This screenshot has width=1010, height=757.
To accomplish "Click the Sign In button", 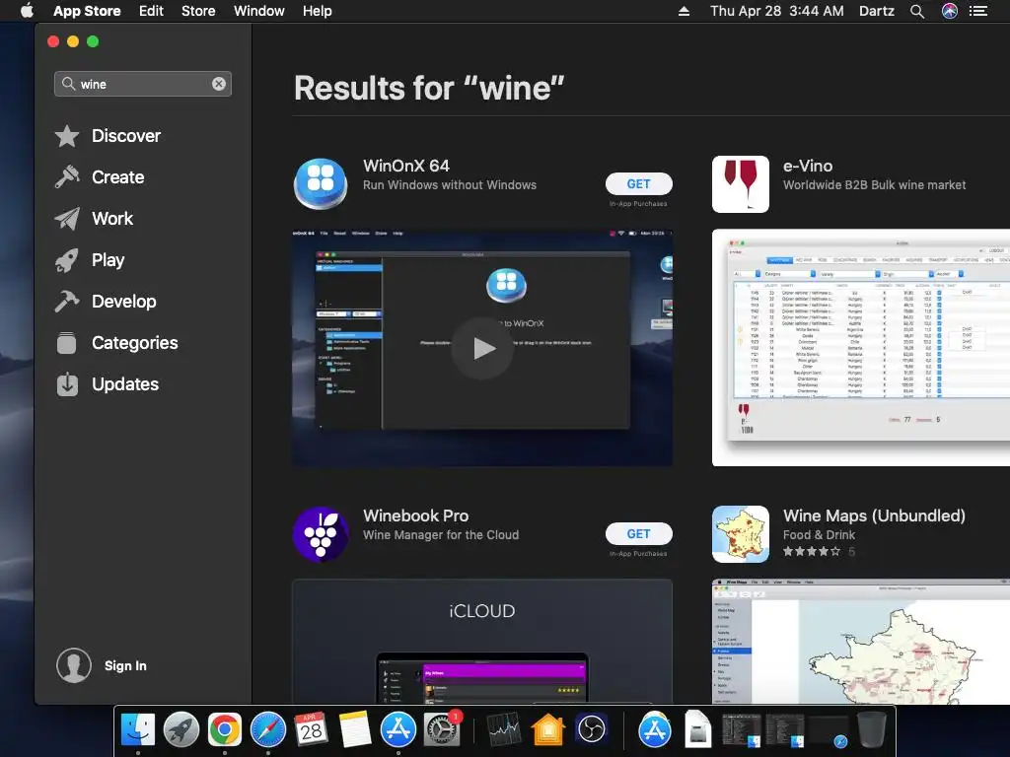I will click(x=125, y=665).
